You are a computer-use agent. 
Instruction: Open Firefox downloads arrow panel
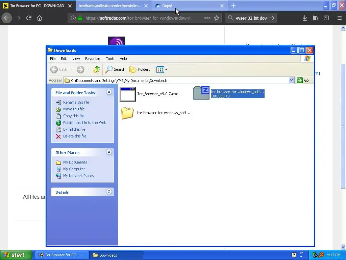pos(304,18)
